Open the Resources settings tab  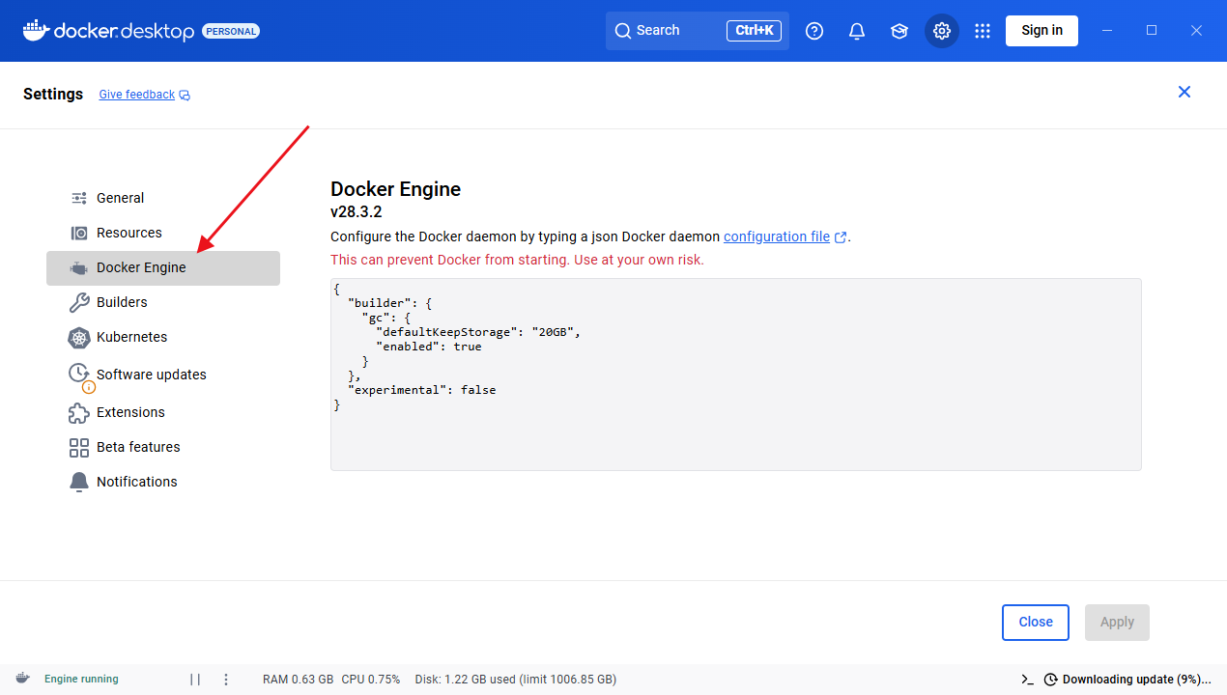pyautogui.click(x=163, y=233)
